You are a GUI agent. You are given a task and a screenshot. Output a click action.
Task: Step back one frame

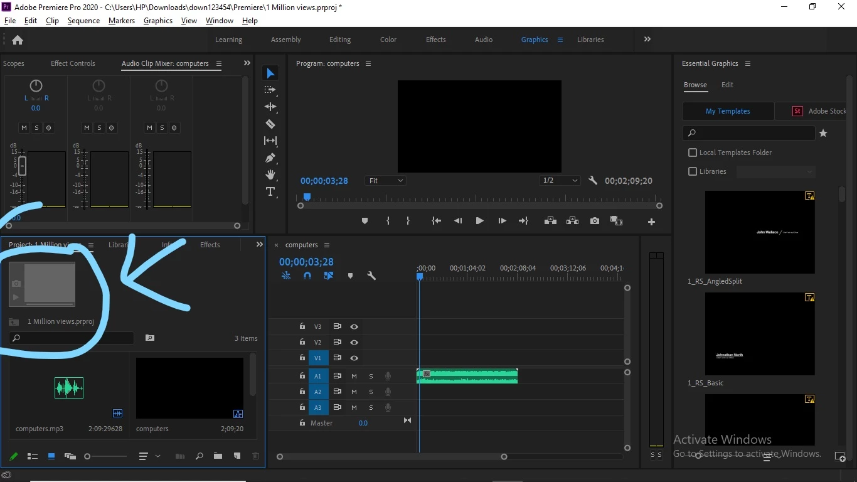pyautogui.click(x=458, y=221)
